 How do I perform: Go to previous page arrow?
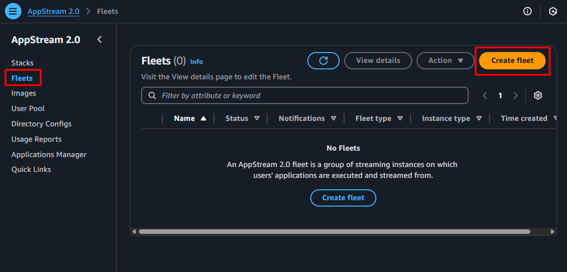point(485,96)
